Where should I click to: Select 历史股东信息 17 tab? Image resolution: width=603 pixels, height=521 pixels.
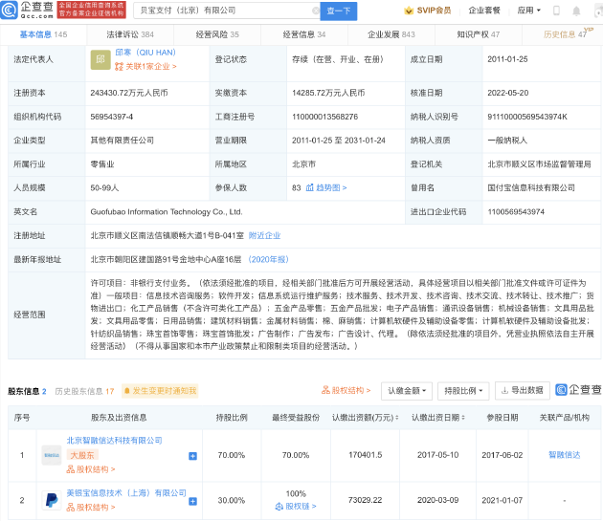point(84,391)
